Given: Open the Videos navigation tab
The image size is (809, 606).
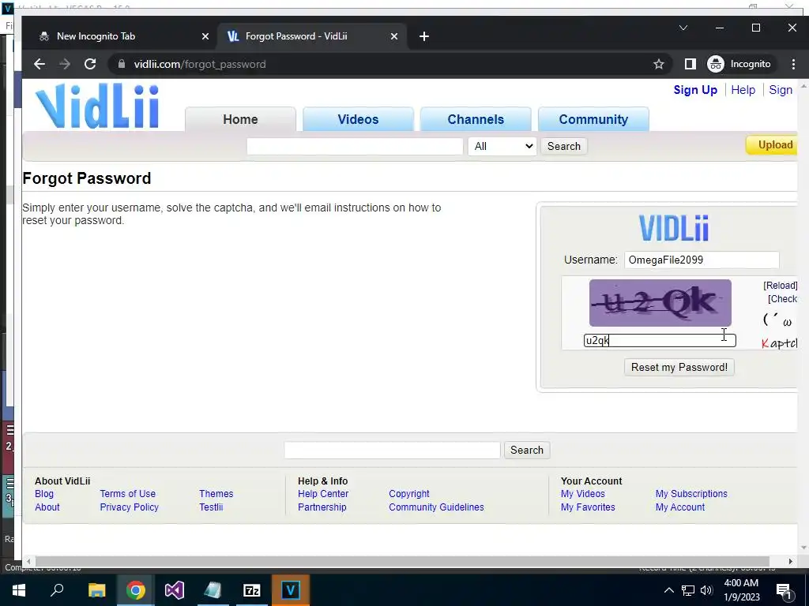Looking at the screenshot, I should click(x=358, y=119).
